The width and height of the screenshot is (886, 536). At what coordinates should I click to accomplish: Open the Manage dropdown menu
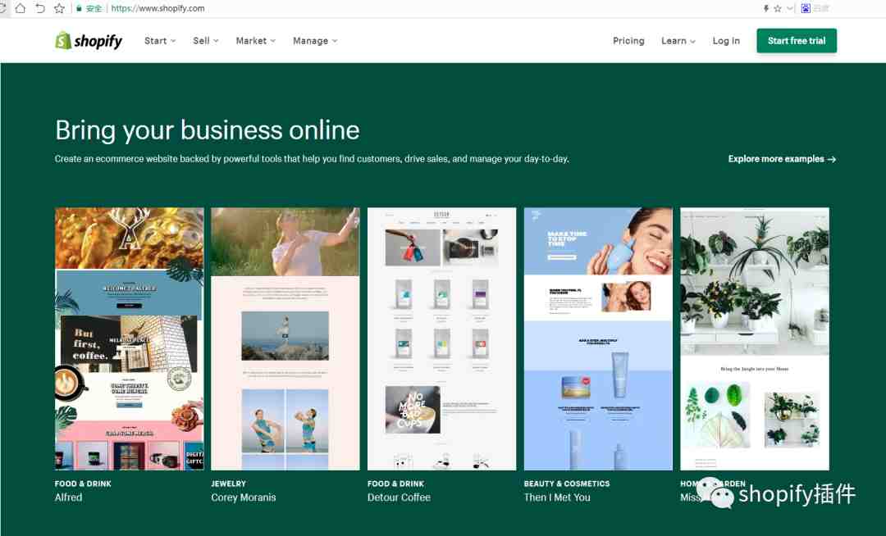click(x=315, y=41)
